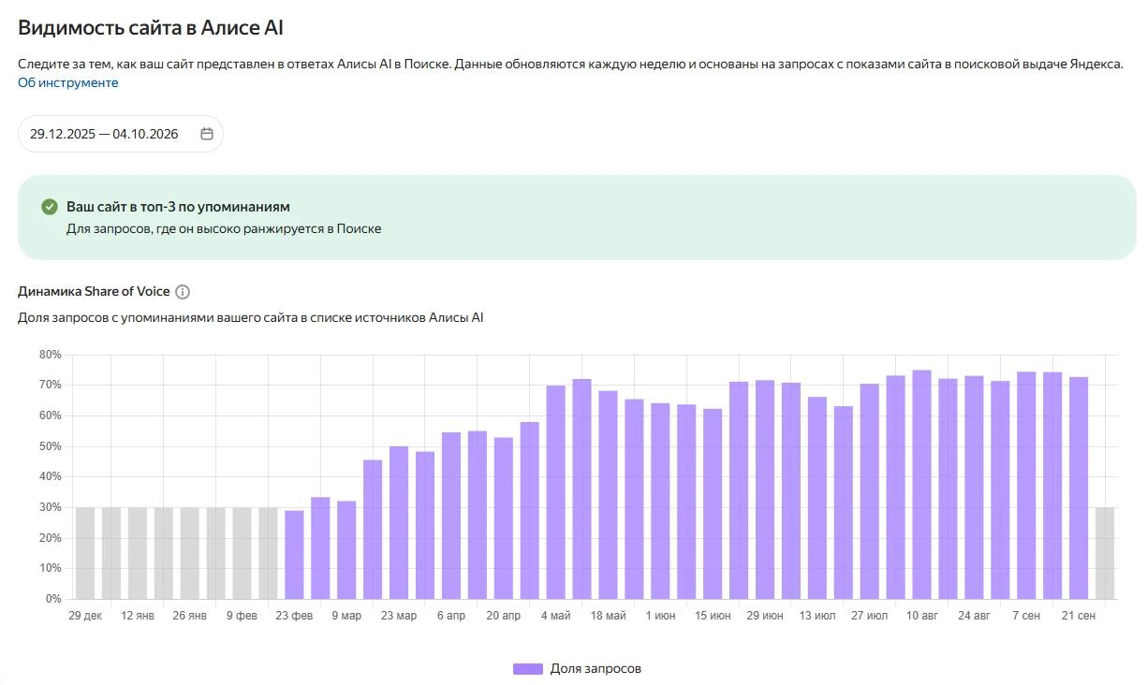Image resolution: width=1147 pixels, height=685 pixels.
Task: Click the axis label '9 мар'
Action: click(346, 616)
